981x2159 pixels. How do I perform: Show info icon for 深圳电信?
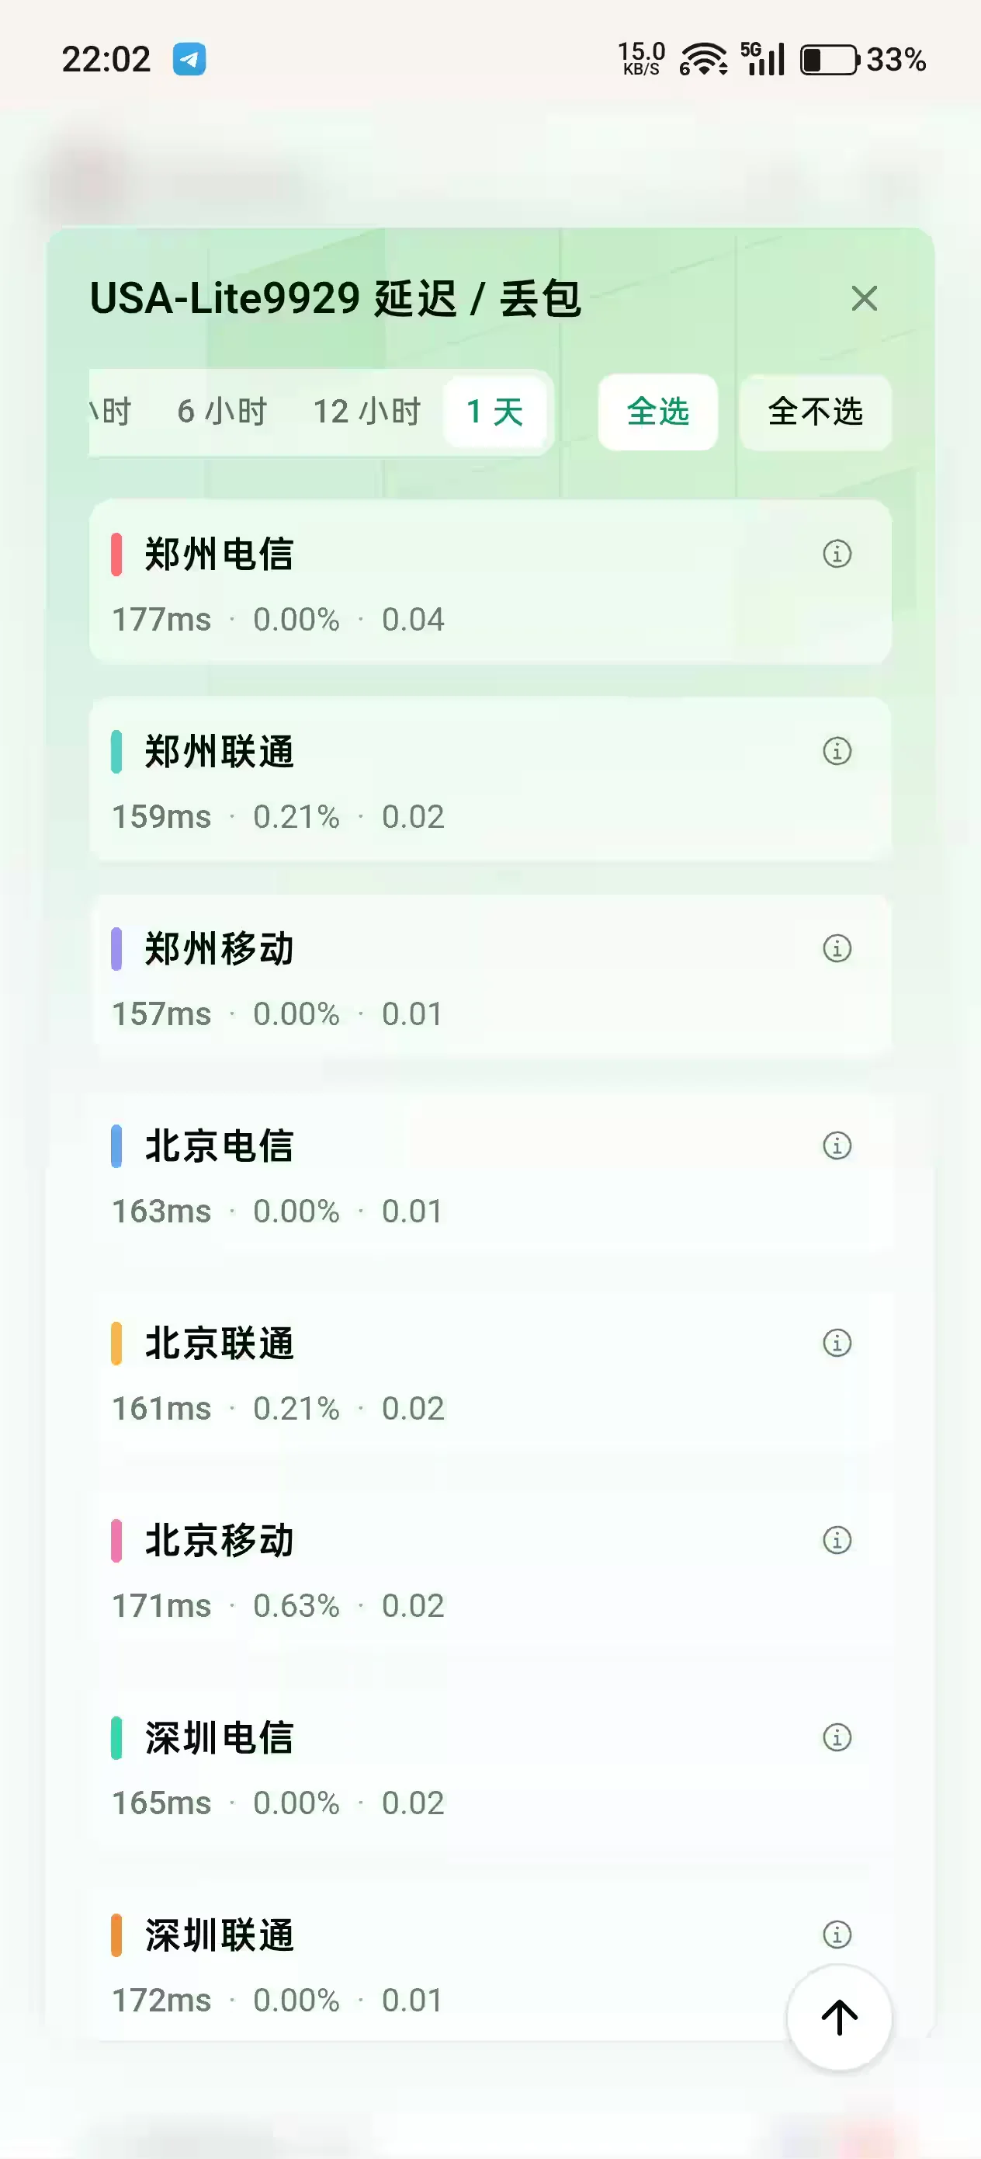pyautogui.click(x=837, y=1737)
